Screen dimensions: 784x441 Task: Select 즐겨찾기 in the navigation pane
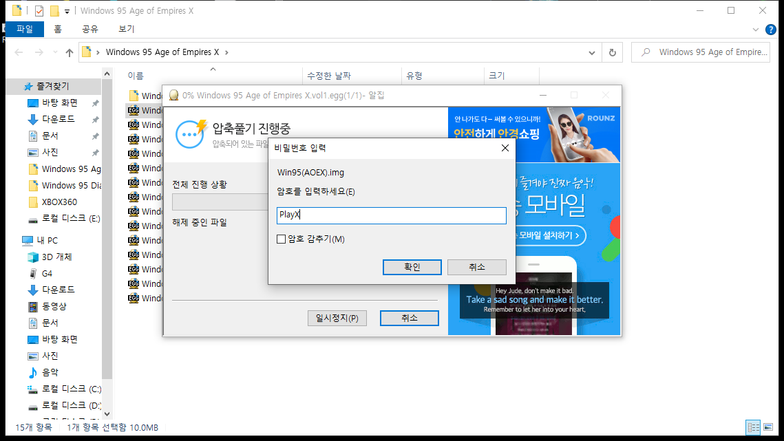pos(52,86)
